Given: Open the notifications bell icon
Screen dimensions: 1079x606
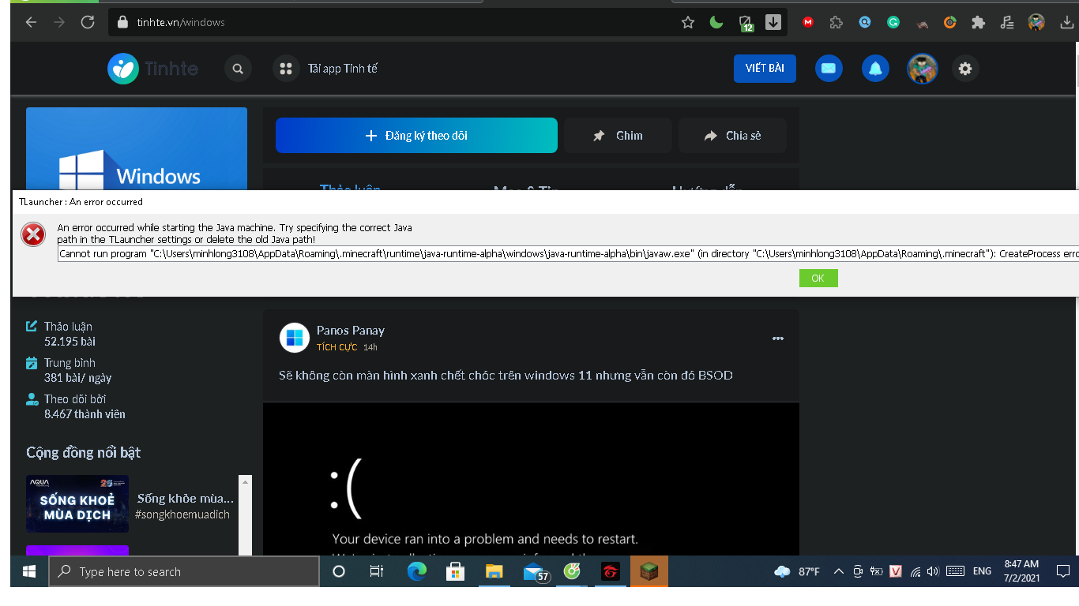Looking at the screenshot, I should click(875, 69).
